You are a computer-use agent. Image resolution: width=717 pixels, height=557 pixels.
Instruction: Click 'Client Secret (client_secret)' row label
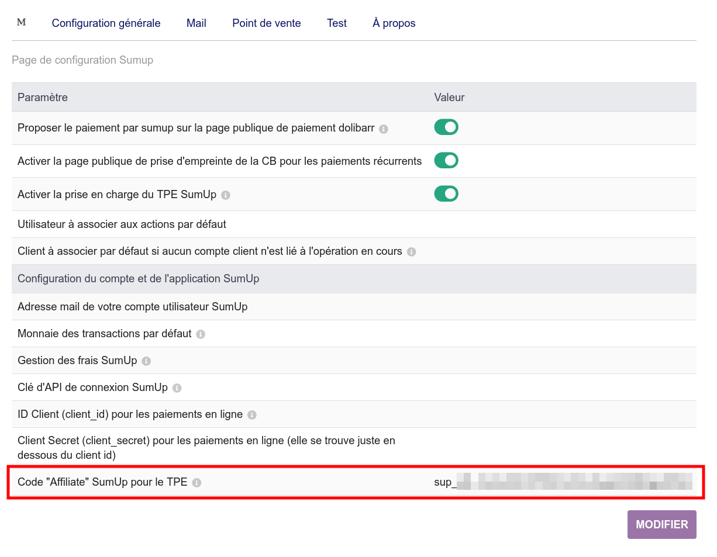click(x=206, y=447)
